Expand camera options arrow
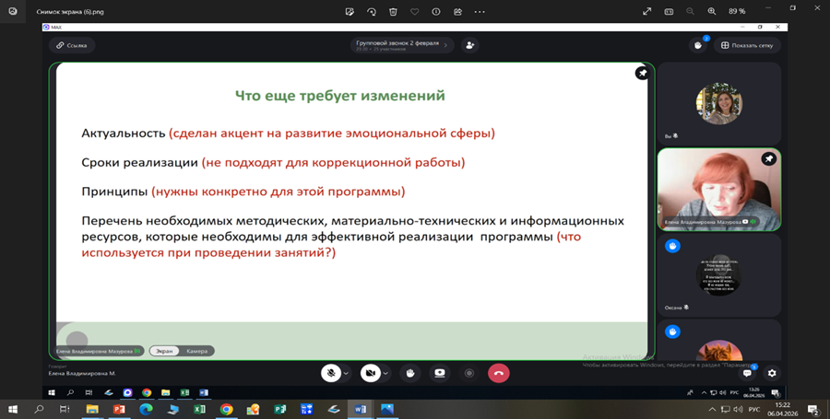This screenshot has height=419, width=830. 385,373
